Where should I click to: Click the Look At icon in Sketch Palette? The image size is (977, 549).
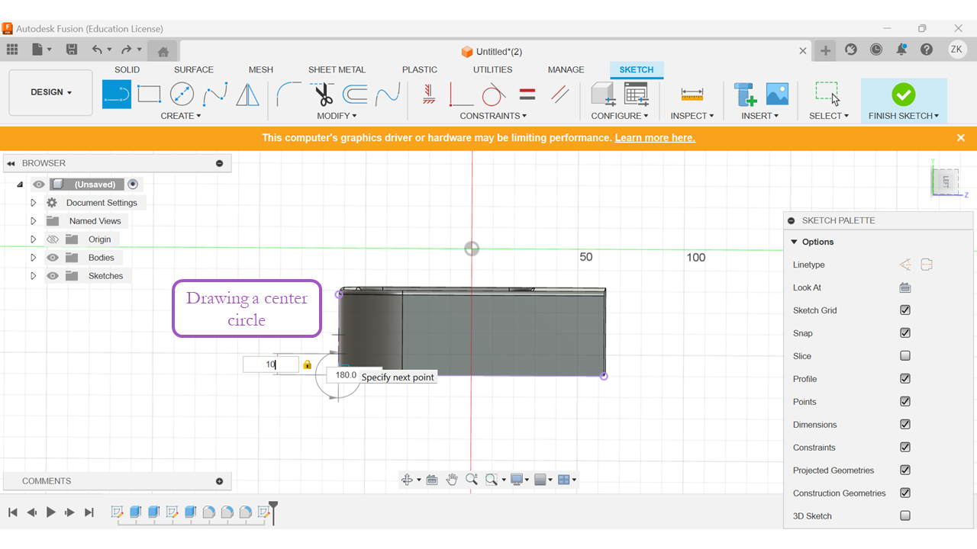tap(905, 287)
